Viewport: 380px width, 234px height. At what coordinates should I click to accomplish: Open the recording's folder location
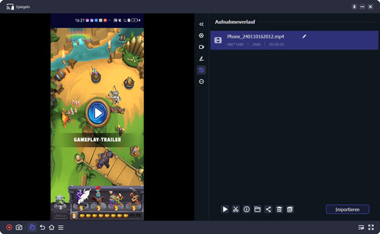[257, 209]
